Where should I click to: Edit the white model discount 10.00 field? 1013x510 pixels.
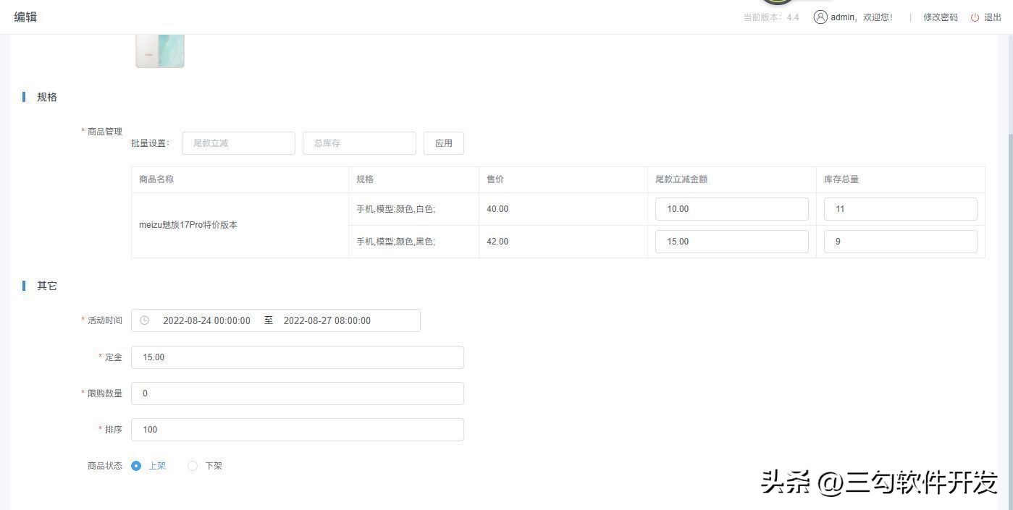click(x=731, y=209)
